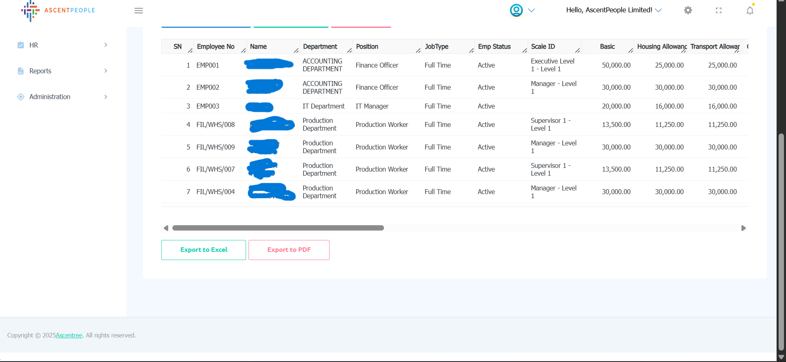Screen dimensions: 786x362
Task: Follow the Ascentree footer link
Action: click(x=69, y=335)
